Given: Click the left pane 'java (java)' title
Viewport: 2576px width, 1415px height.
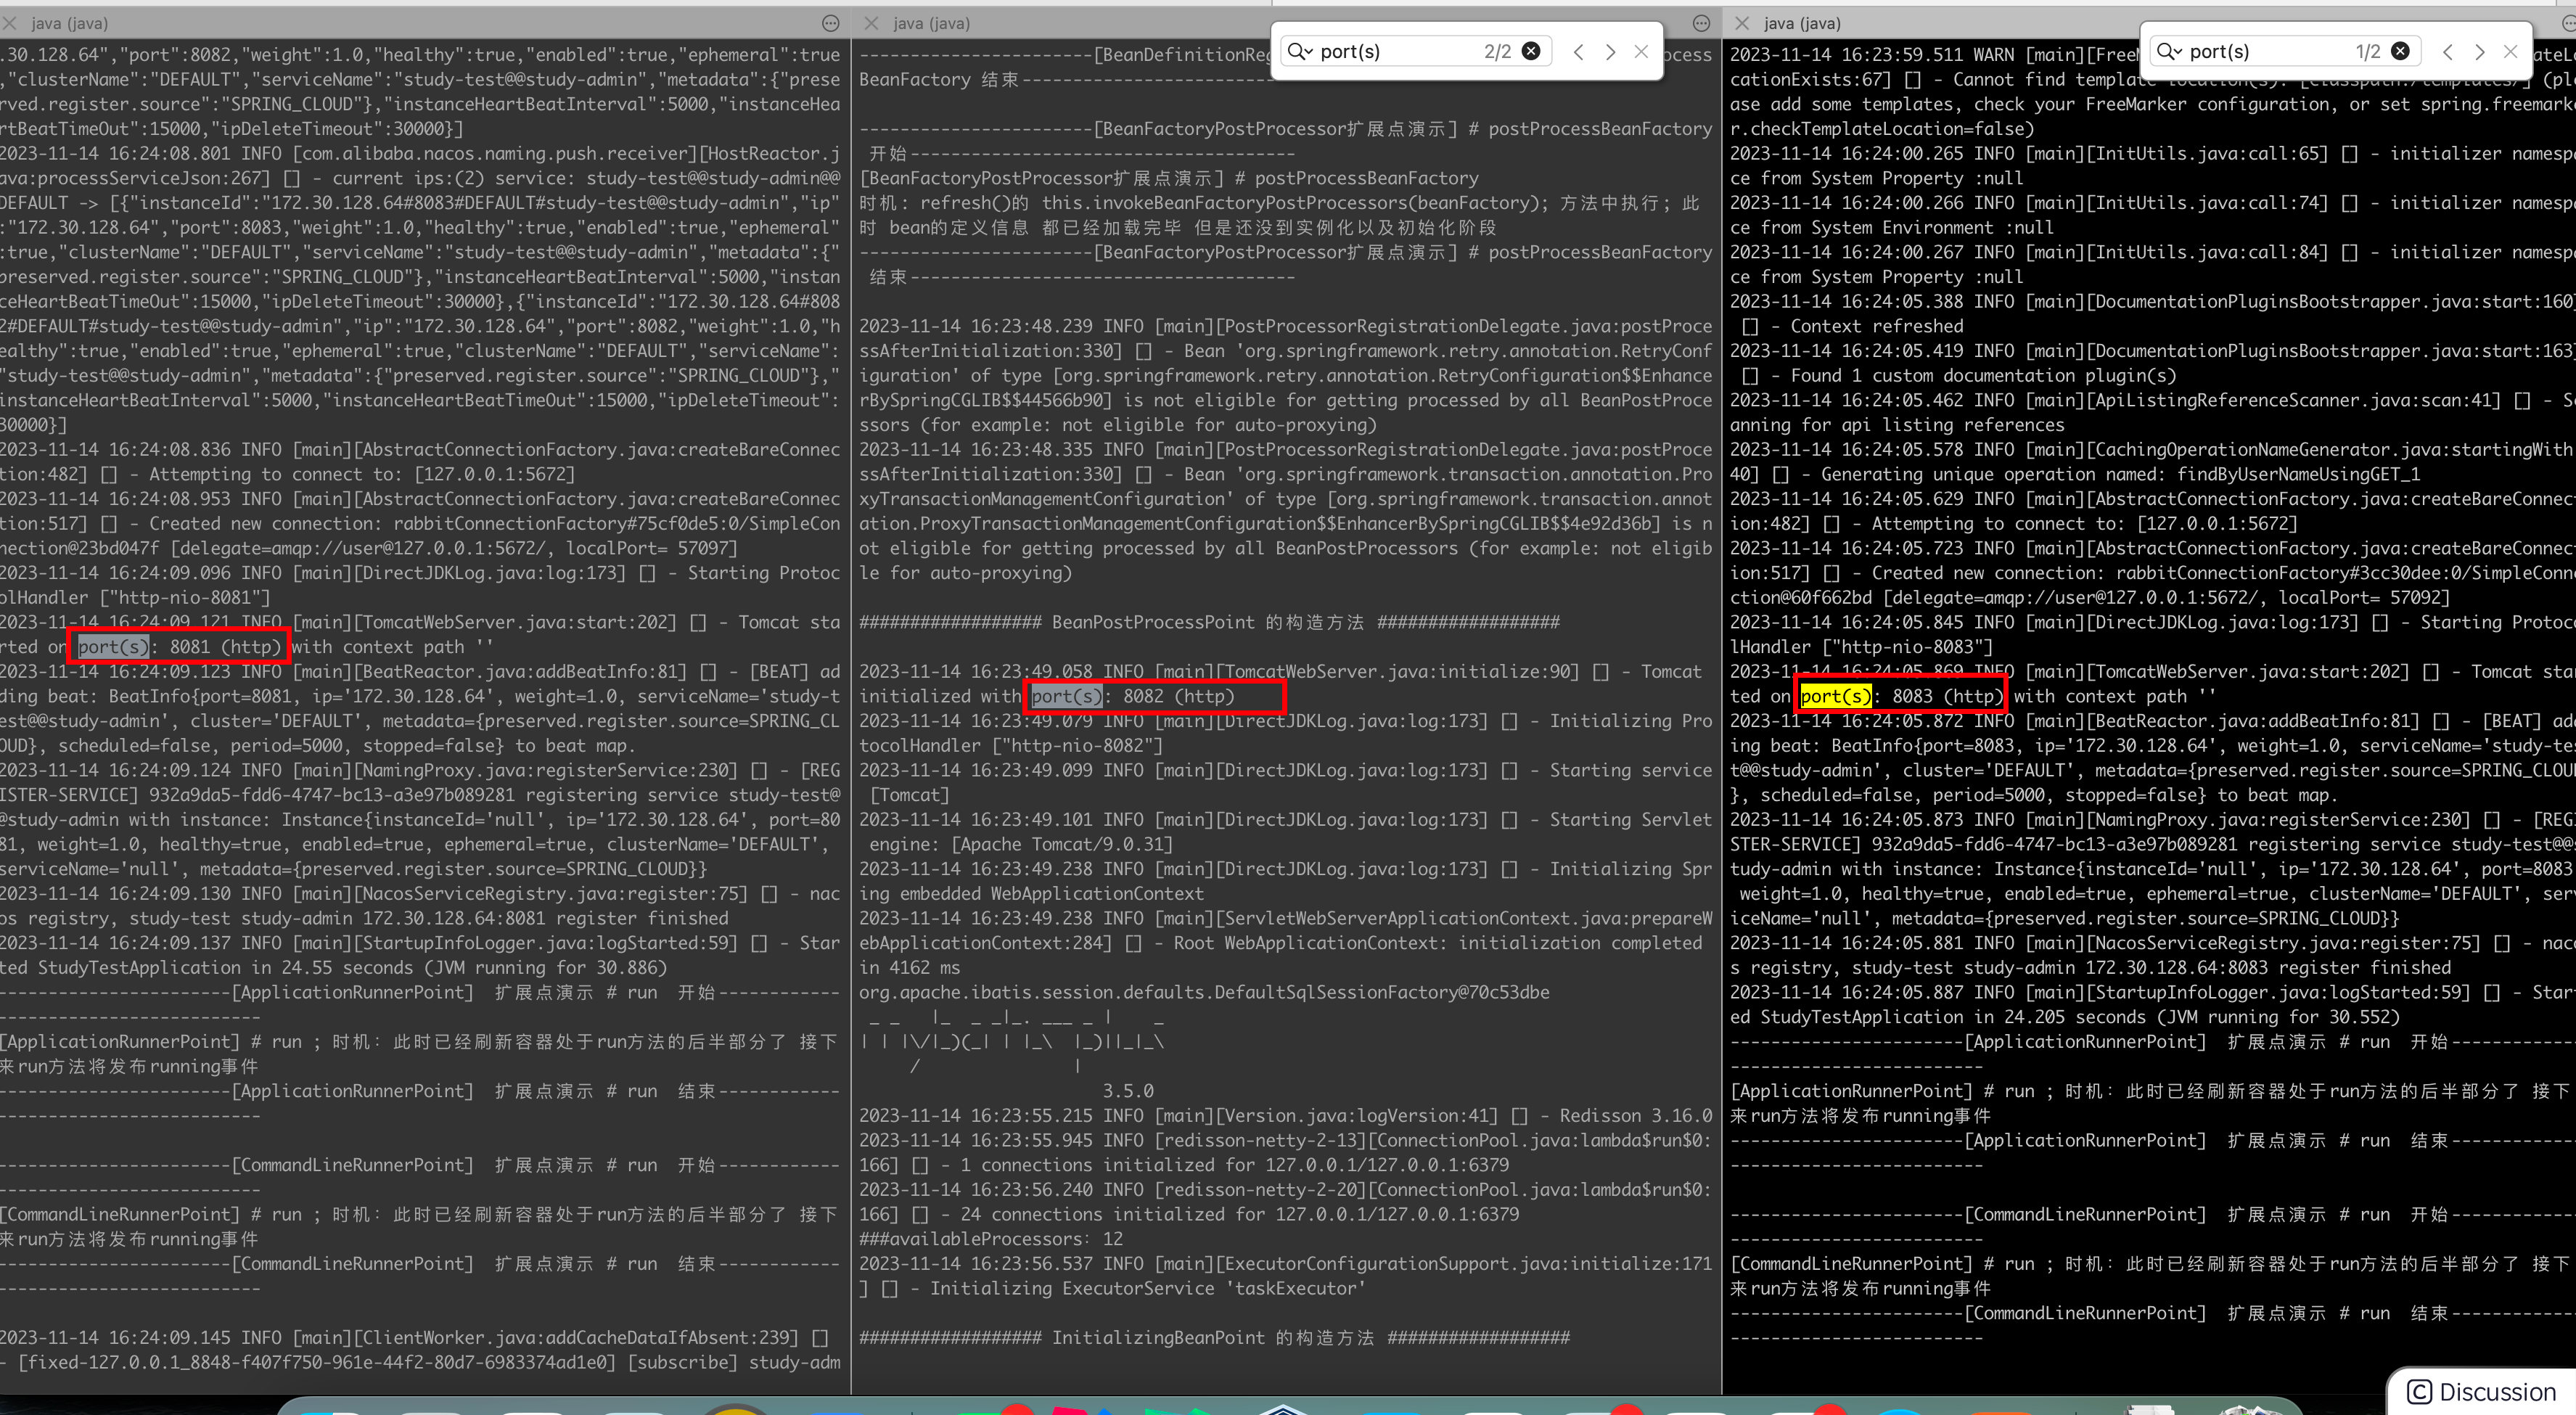Looking at the screenshot, I should 69,22.
